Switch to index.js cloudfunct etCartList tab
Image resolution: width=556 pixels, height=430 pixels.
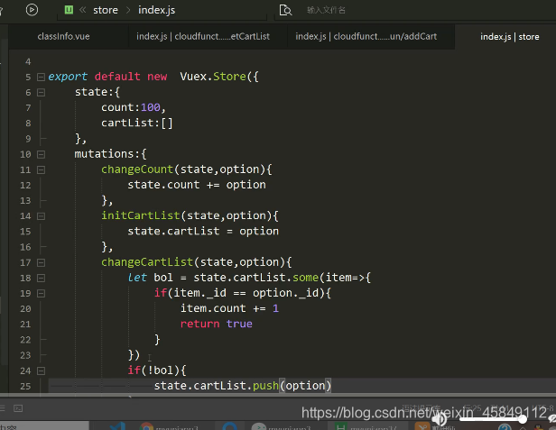pyautogui.click(x=203, y=36)
